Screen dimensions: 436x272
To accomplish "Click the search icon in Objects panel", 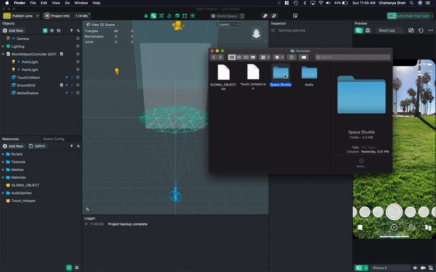I will coord(78,30).
